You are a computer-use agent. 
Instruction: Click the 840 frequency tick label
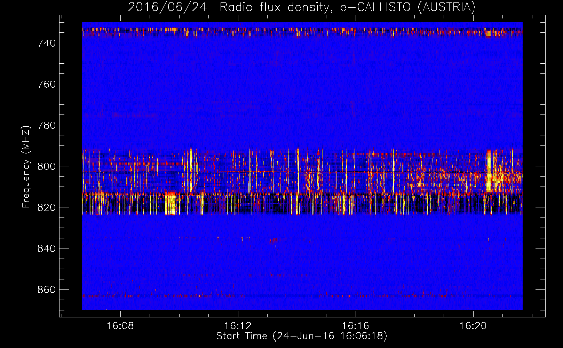click(47, 248)
